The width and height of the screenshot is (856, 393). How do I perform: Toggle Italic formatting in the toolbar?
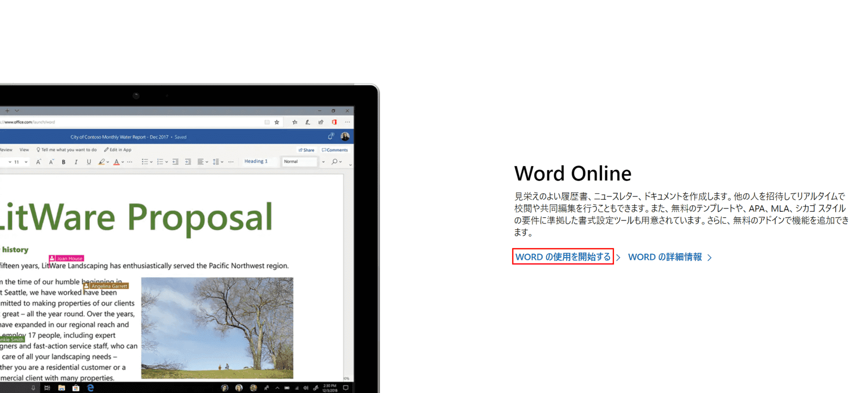click(x=76, y=162)
